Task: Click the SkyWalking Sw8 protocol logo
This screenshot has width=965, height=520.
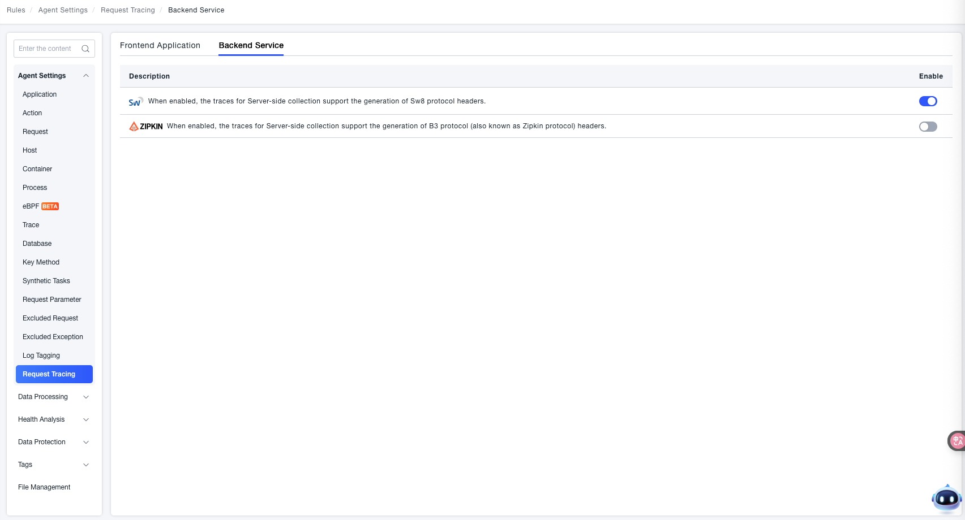Action: [135, 102]
